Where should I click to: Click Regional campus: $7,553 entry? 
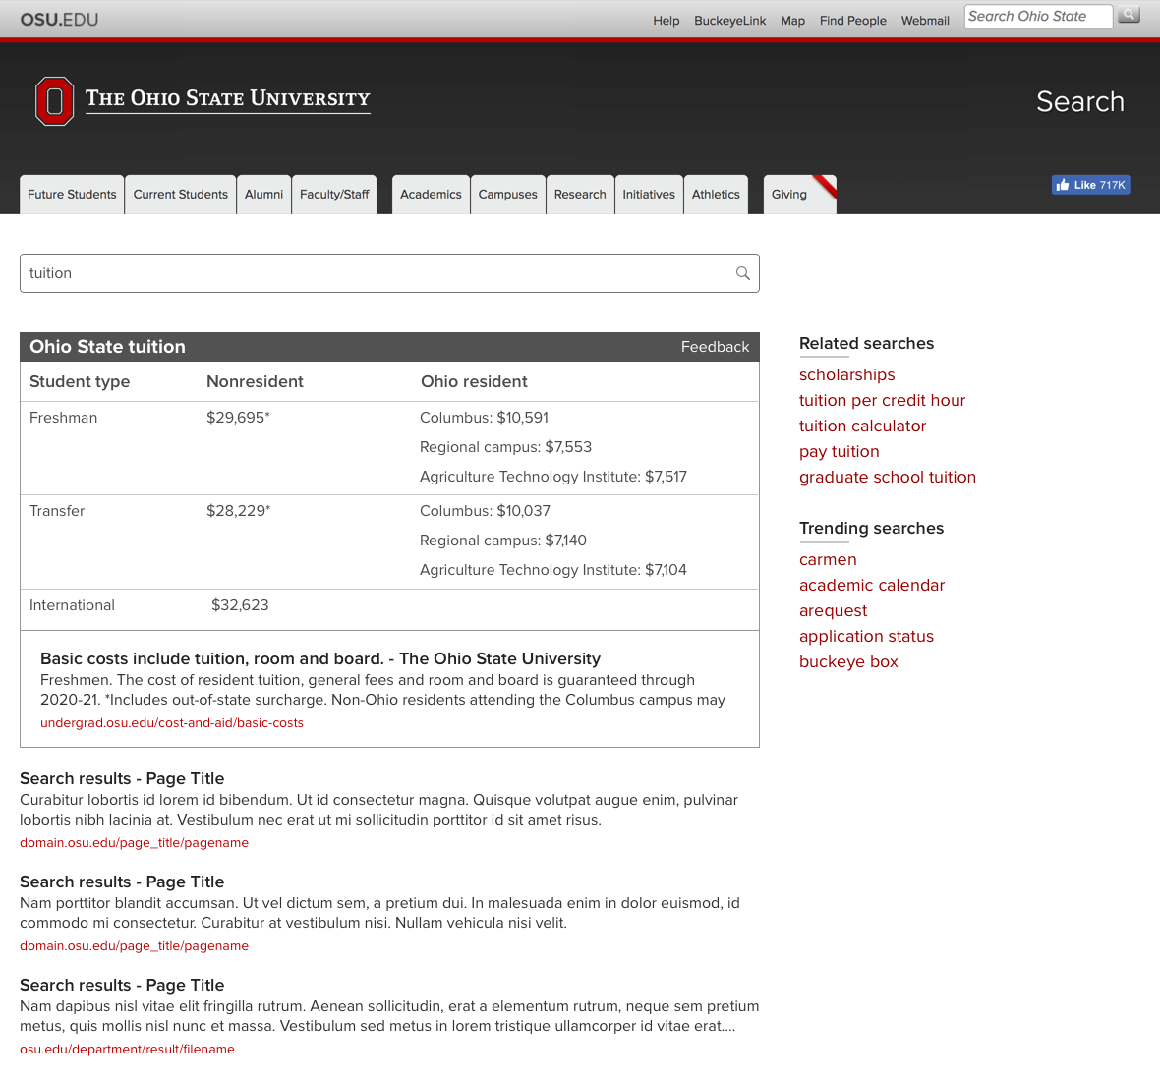coord(505,447)
